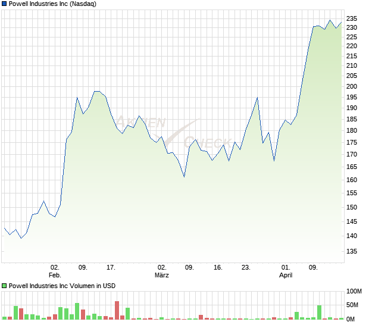Click the 220 price axis label
369x325 pixels.
[352, 46]
